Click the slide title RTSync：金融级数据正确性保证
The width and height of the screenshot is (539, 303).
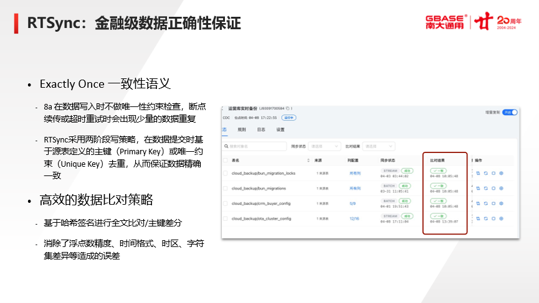(134, 24)
